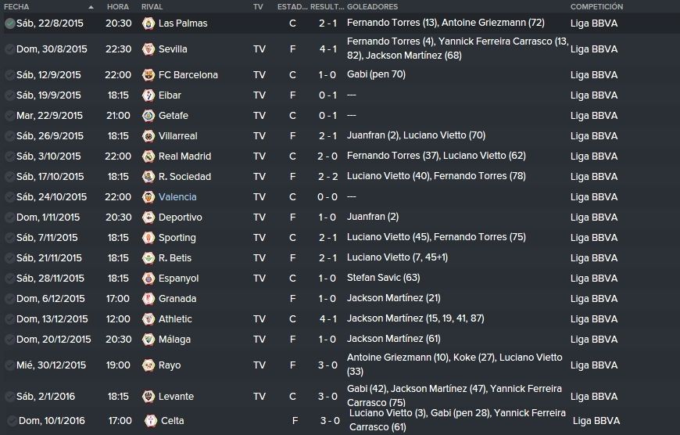The image size is (680, 435).
Task: Sort by the COMPETICIÓN column header
Action: pyautogui.click(x=596, y=7)
